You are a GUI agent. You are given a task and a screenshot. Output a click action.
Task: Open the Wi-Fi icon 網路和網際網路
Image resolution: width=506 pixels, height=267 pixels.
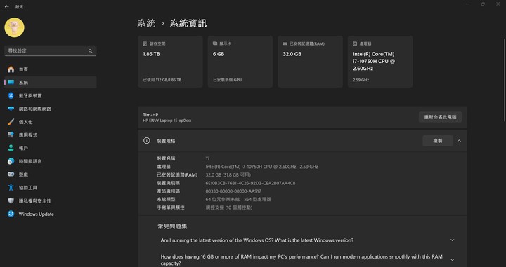(11, 109)
